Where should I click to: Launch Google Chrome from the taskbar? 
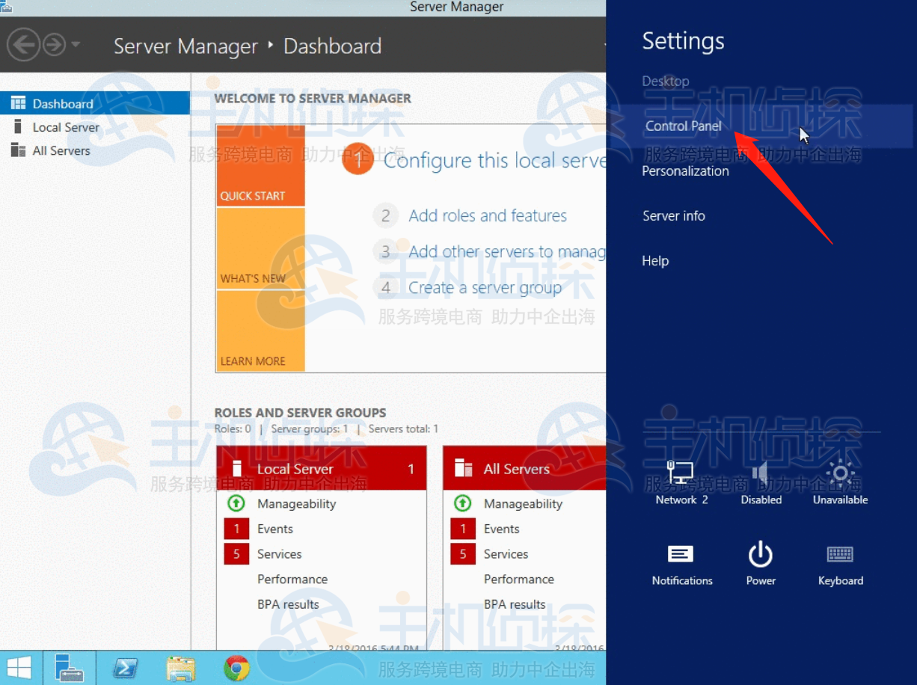pos(236,668)
